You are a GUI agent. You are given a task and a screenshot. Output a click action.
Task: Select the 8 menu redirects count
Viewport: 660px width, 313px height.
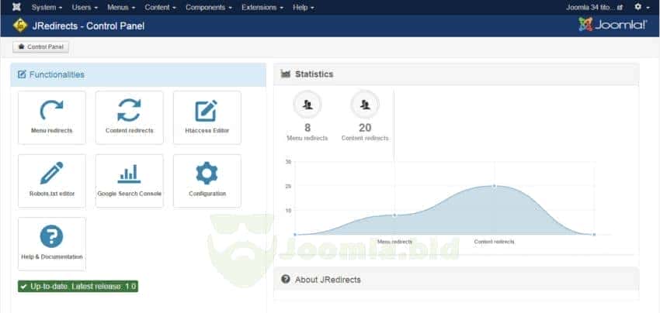pyautogui.click(x=307, y=128)
